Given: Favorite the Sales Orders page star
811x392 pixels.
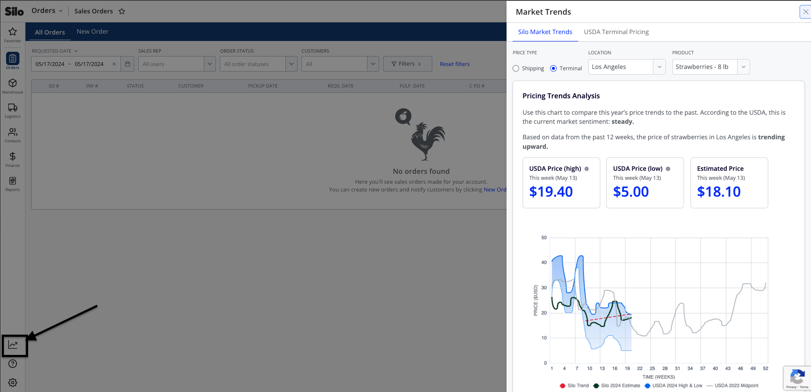Looking at the screenshot, I should [122, 11].
